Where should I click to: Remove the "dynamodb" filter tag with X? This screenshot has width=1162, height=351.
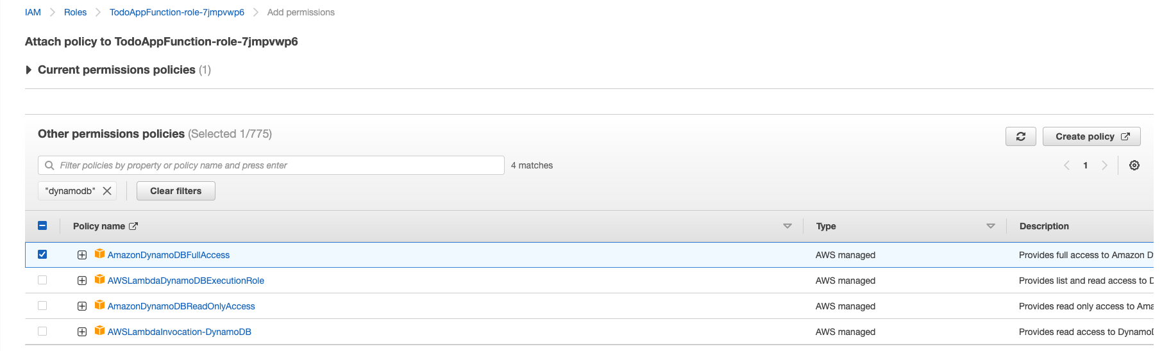coord(107,191)
